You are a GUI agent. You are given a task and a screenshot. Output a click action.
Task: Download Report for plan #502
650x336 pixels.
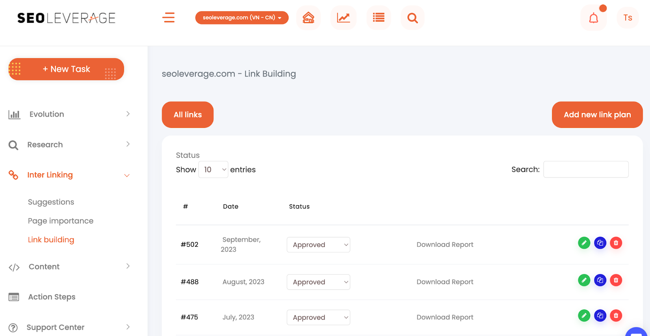pyautogui.click(x=445, y=245)
